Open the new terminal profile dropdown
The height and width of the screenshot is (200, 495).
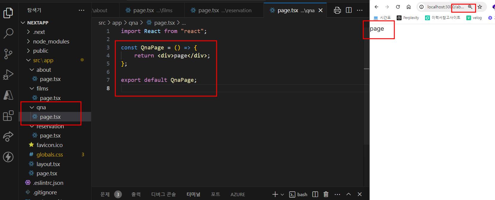[282, 194]
